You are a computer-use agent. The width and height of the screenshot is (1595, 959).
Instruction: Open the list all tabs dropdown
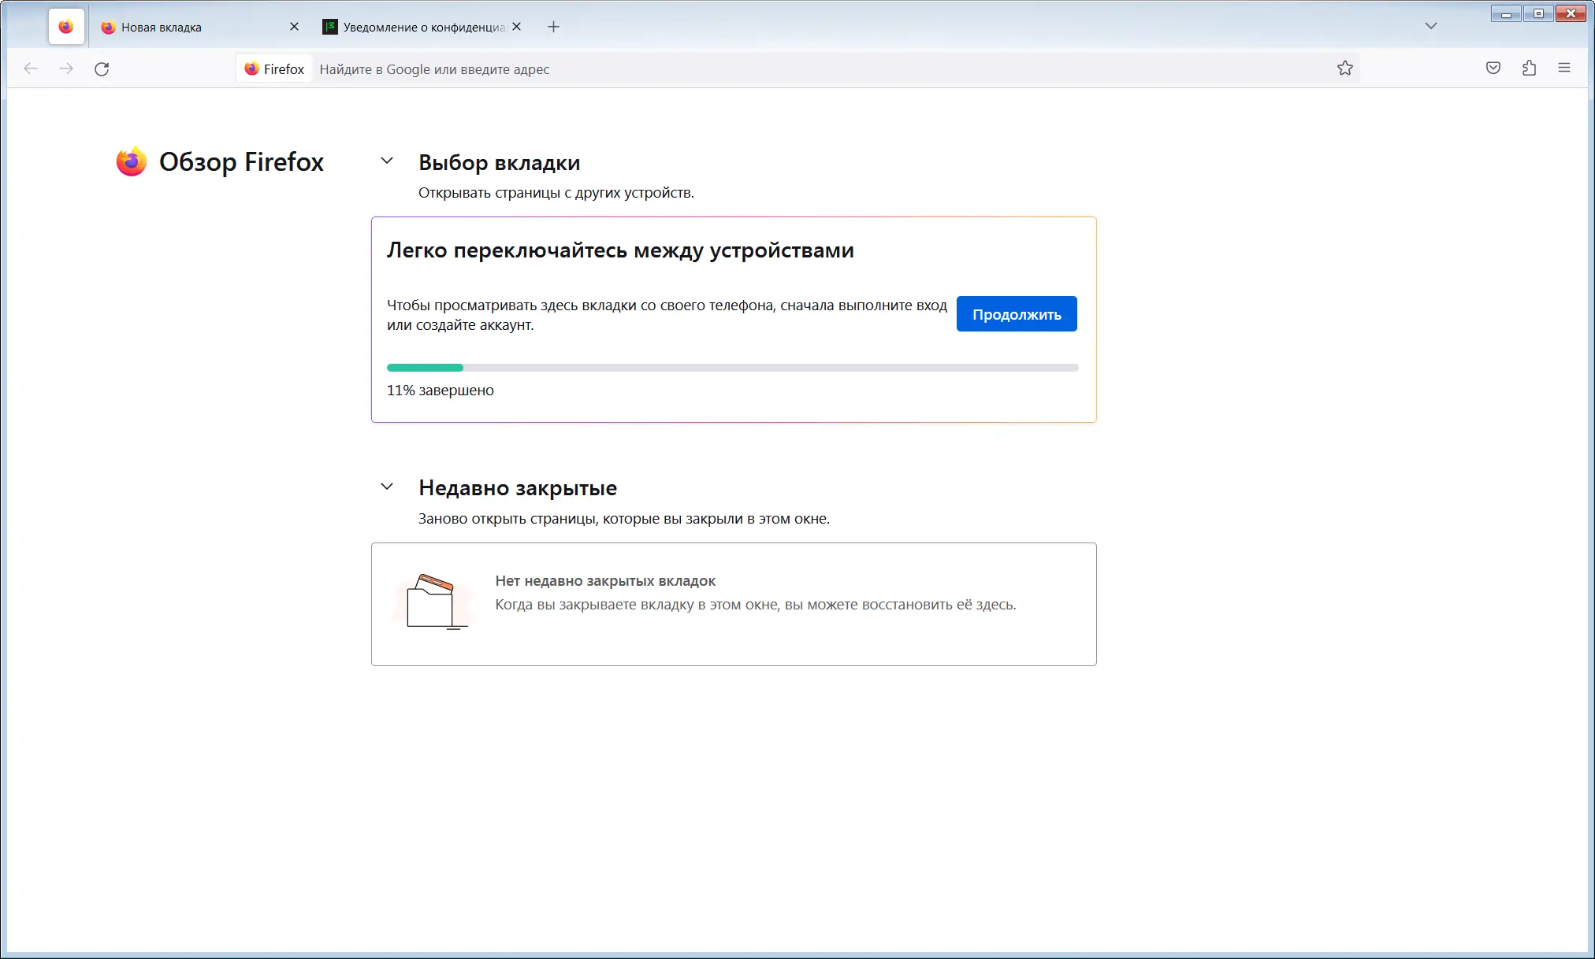[1431, 26]
